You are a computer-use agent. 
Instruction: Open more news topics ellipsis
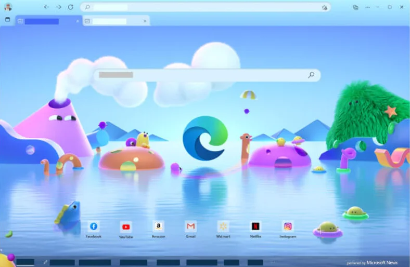[x=273, y=262]
